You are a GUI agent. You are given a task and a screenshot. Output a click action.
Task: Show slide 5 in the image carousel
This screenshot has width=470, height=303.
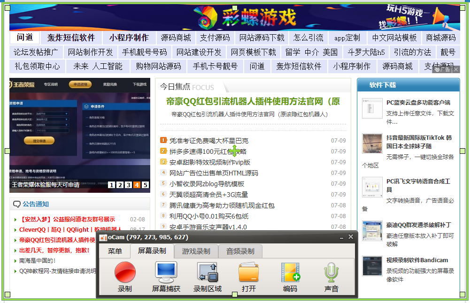(x=145, y=185)
